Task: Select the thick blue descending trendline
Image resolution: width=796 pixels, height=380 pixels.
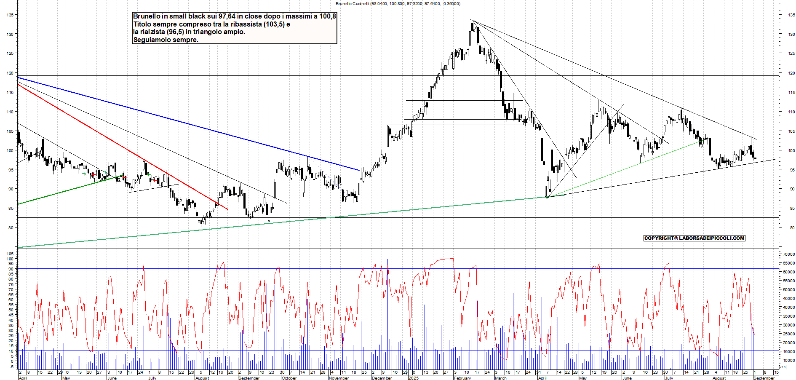Action: click(x=188, y=124)
